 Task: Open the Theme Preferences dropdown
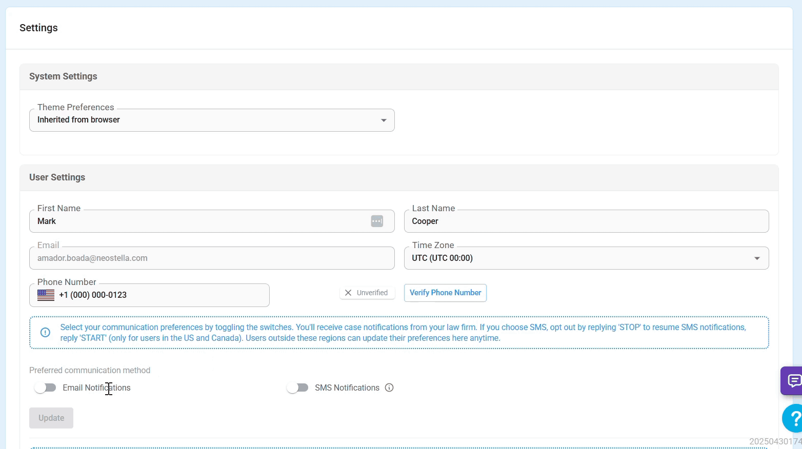point(212,120)
